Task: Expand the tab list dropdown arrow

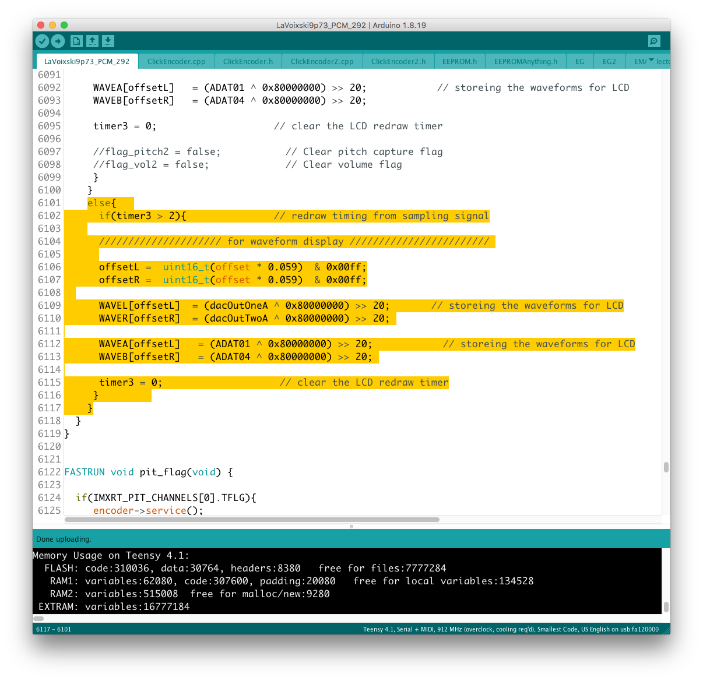Action: point(651,61)
